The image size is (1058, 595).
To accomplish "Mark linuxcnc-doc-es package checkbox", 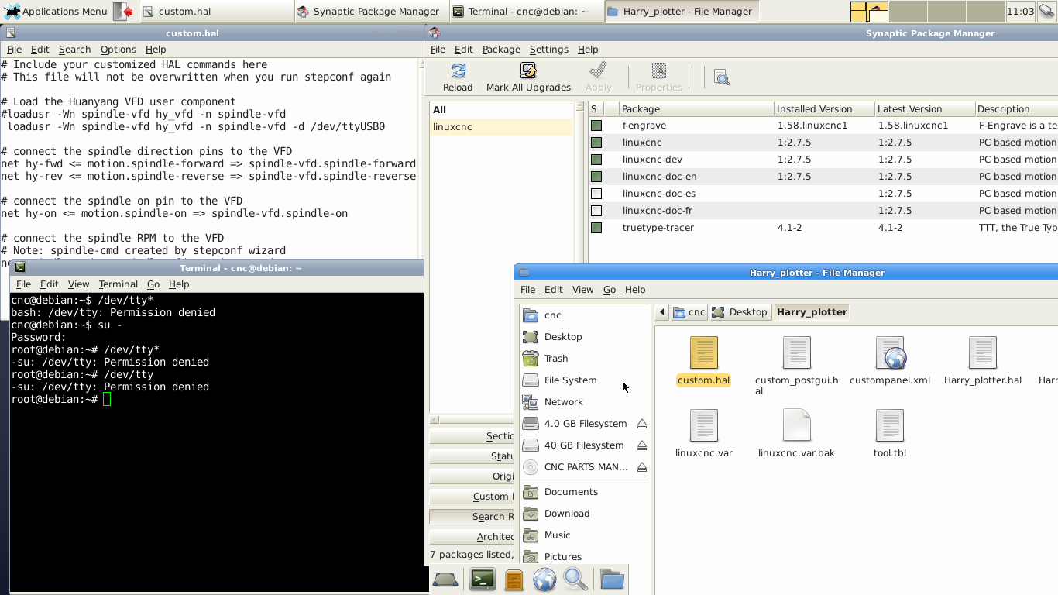I will pyautogui.click(x=596, y=193).
